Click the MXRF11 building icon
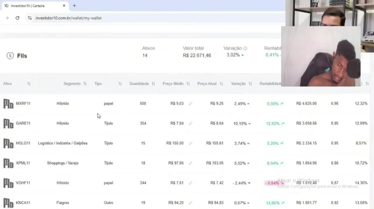This screenshot has width=374, height=209. point(8,104)
